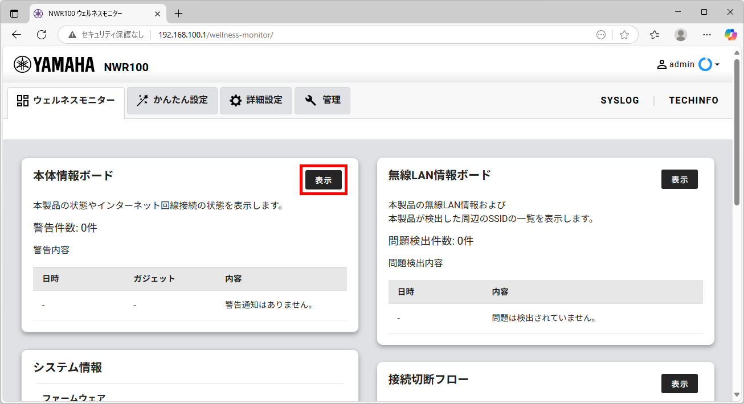Image resolution: width=744 pixels, height=404 pixels.
Task: Show 本体情報ボード using its 表示 button
Action: (x=323, y=180)
